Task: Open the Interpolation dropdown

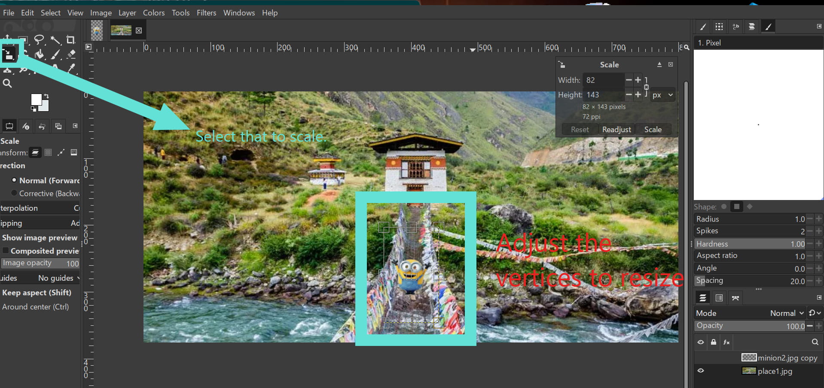Action: tap(40, 208)
